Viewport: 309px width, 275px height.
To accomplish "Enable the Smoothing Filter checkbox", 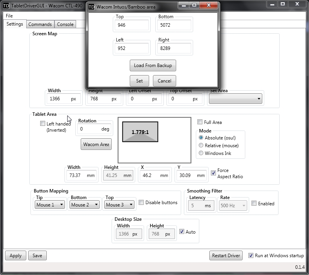I will [x=254, y=203].
